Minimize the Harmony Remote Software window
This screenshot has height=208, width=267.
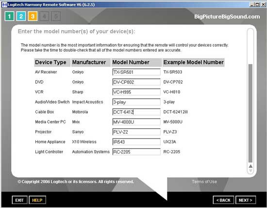tap(251, 4)
